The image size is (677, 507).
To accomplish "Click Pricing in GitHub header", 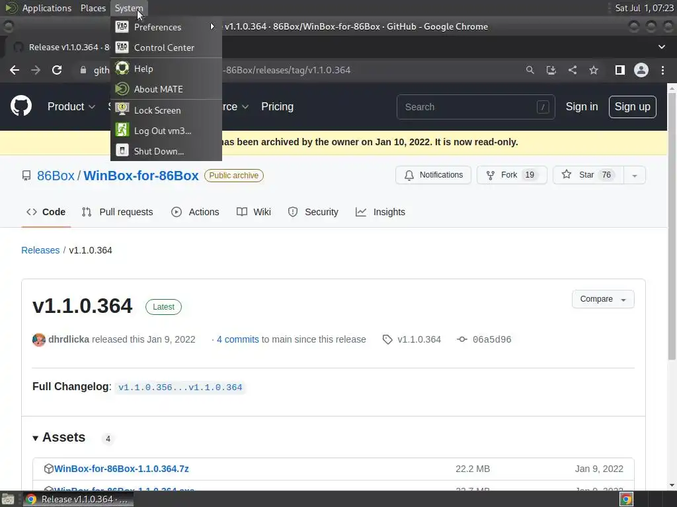I will coord(277,106).
